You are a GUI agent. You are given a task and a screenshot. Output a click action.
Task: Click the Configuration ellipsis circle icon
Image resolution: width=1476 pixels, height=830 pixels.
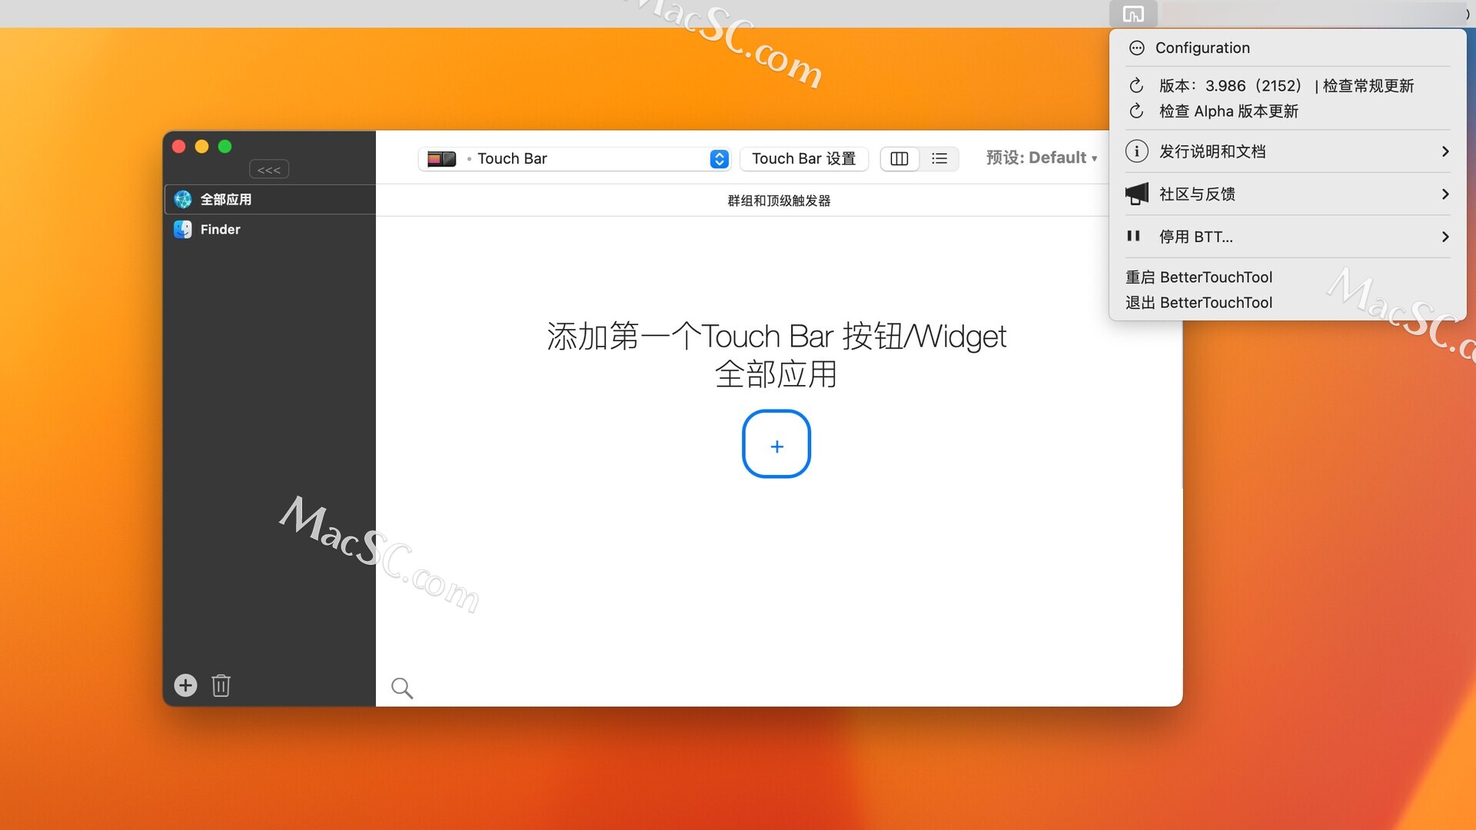tap(1136, 48)
